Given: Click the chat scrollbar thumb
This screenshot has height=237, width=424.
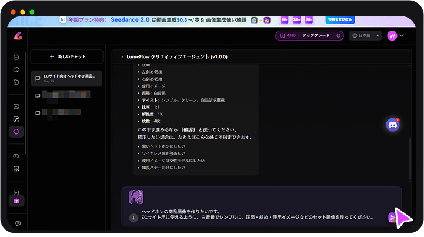Looking at the screenshot, I should click(410, 159).
